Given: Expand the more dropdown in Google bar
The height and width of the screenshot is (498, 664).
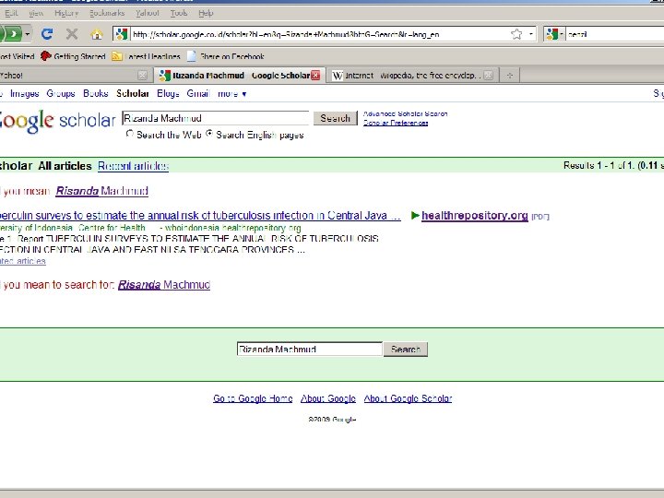Looking at the screenshot, I should [231, 93].
